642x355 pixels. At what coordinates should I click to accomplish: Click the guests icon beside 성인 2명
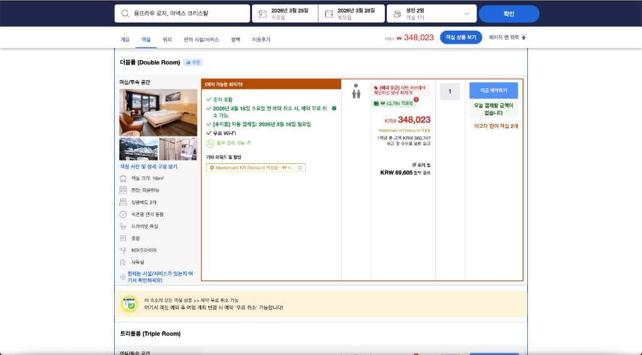[x=397, y=14]
